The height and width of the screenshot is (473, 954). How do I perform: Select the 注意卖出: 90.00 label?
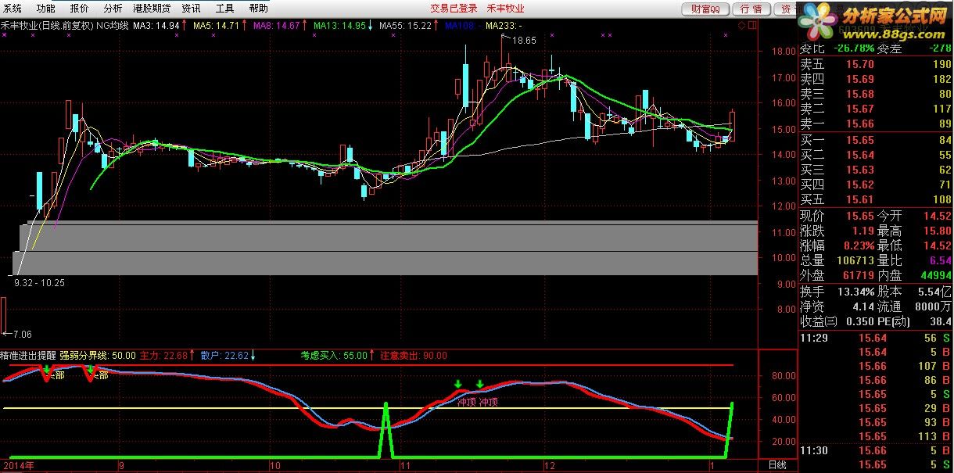click(414, 355)
